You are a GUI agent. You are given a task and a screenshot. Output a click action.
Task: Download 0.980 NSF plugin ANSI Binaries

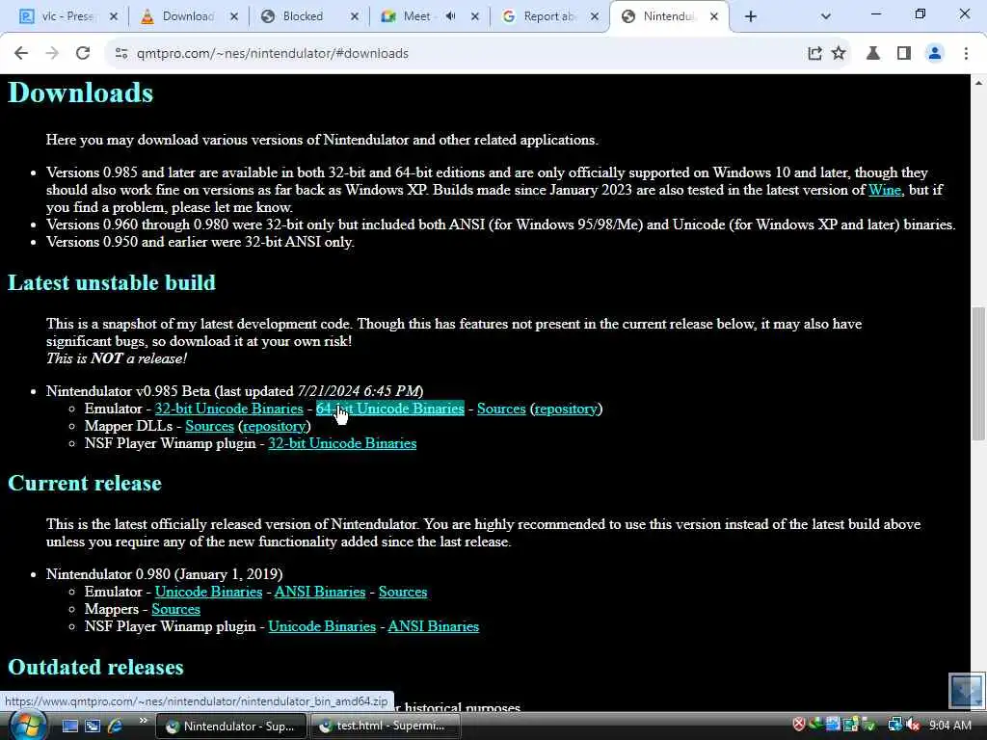(433, 626)
